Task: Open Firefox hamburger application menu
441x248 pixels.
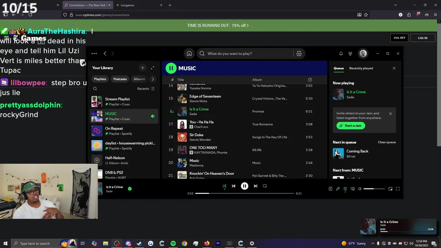Action: tap(435, 15)
